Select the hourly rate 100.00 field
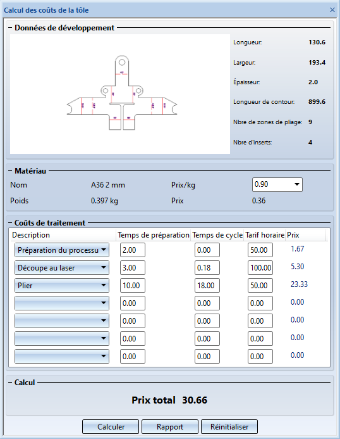The height and width of the screenshot is (439, 340). tap(260, 268)
